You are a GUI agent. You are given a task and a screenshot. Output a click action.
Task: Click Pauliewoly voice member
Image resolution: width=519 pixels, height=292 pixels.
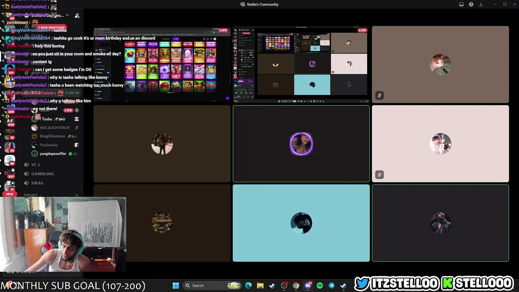[x=56, y=145]
